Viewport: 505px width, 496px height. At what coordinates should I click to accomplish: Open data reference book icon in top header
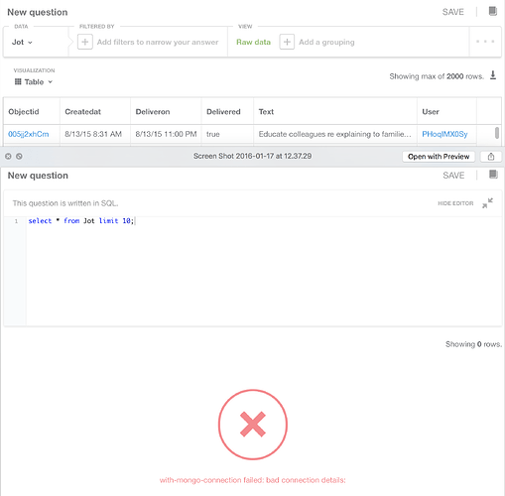coord(492,11)
